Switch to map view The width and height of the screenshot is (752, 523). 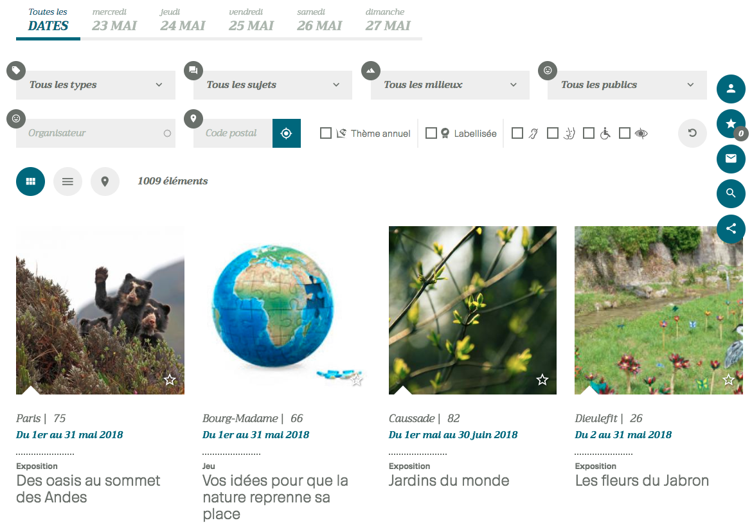pyautogui.click(x=105, y=181)
